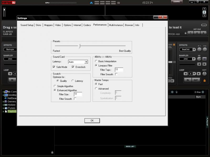Image resolution: width=210 pixels, height=157 pixels.
Task: Open Beat Grid effects dropdown
Action: pos(194,49)
